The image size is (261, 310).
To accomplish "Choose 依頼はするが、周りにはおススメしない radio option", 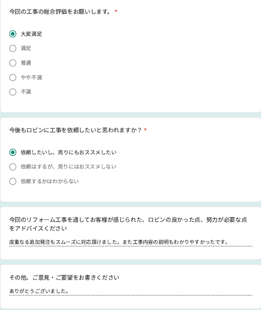I will click(13, 167).
